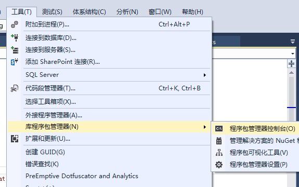This screenshot has height=187, width=299.
Task: Open the 测试(S) menu
Action: pyautogui.click(x=52, y=12)
